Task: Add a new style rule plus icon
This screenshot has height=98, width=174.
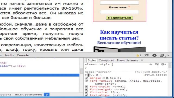Action: click(151, 64)
